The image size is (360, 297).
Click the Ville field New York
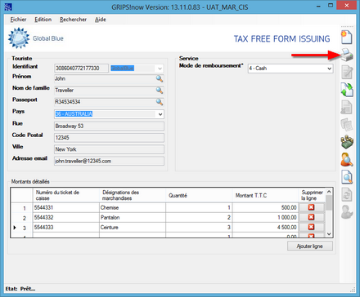[x=109, y=149]
